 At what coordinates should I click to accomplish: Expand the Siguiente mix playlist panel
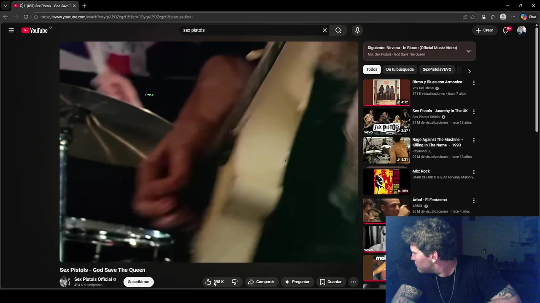click(x=468, y=51)
